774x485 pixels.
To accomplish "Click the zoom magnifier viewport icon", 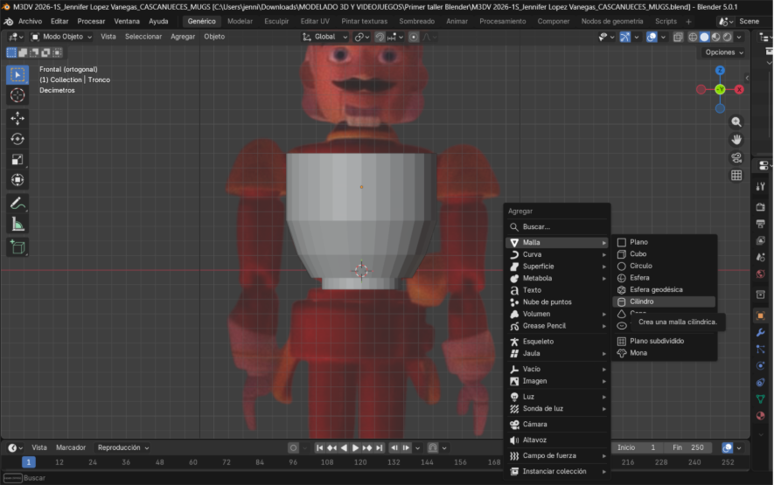I will click(x=736, y=122).
